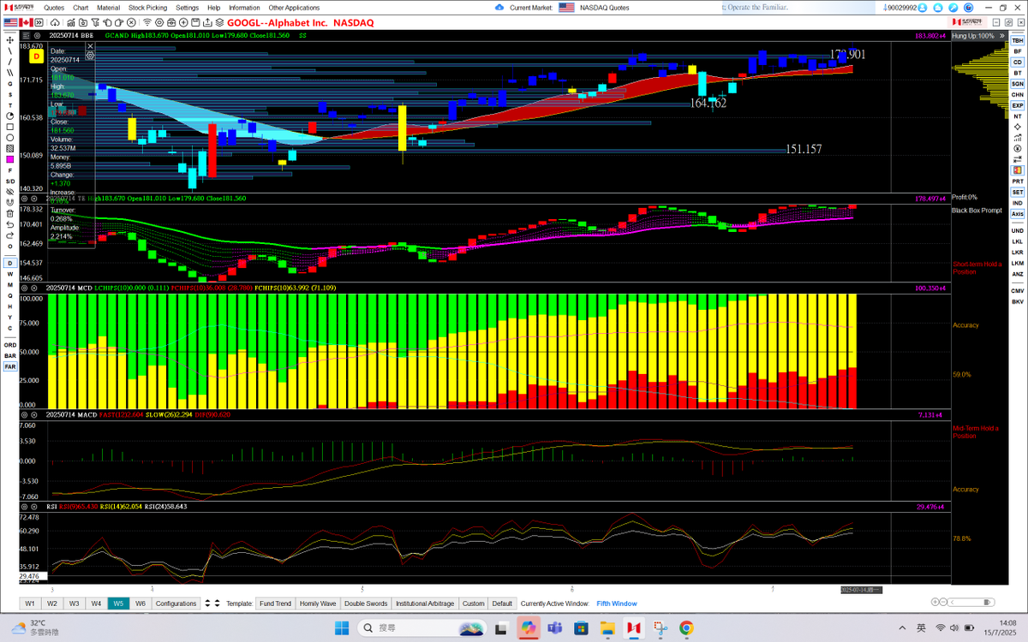Select the parallel lines drawing tool
1028x642 pixels.
pyautogui.click(x=9, y=72)
